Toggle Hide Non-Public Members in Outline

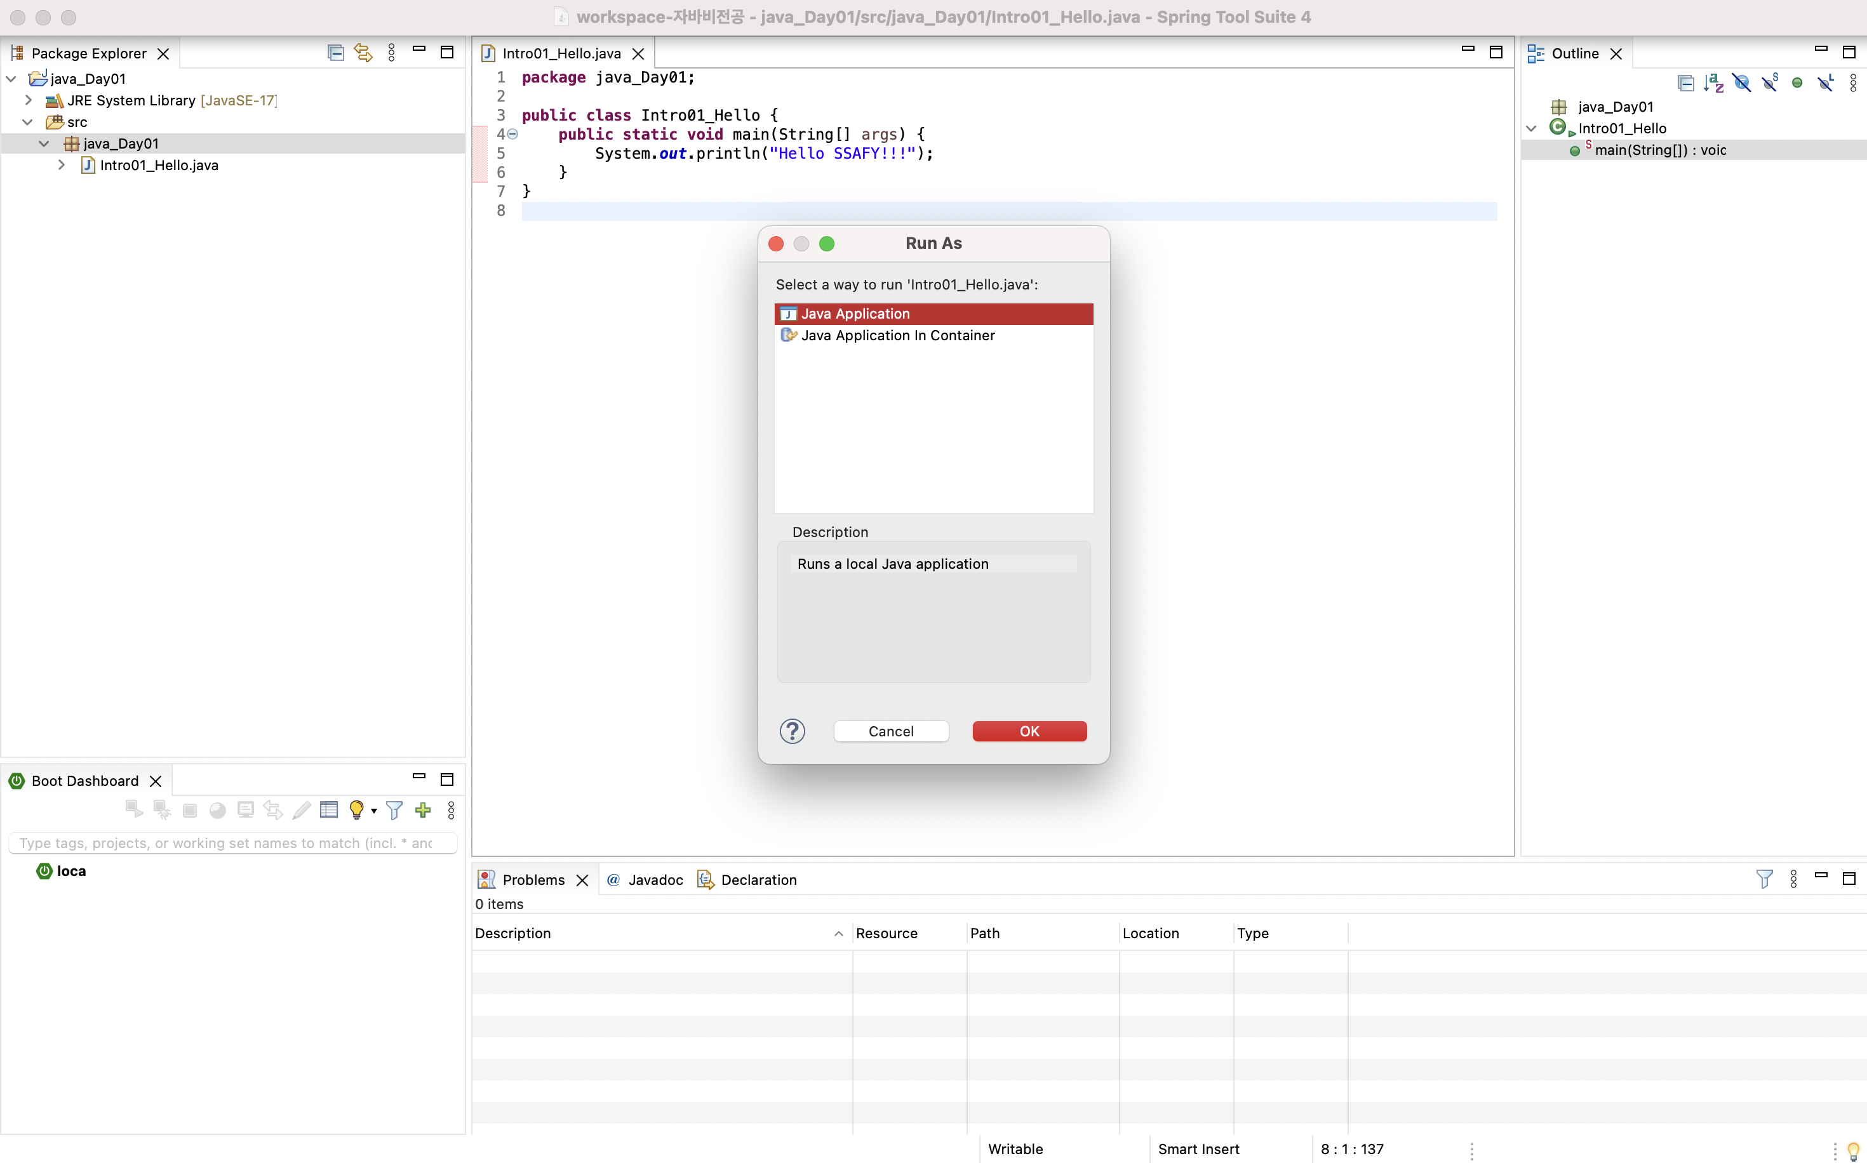tap(1797, 83)
